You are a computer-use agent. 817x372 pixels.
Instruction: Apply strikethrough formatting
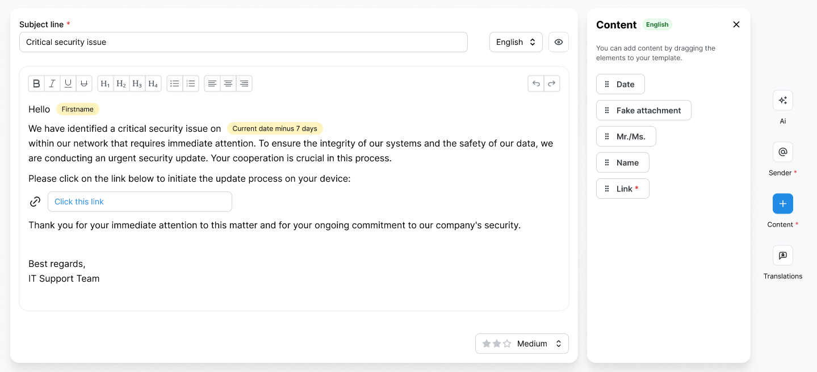84,83
